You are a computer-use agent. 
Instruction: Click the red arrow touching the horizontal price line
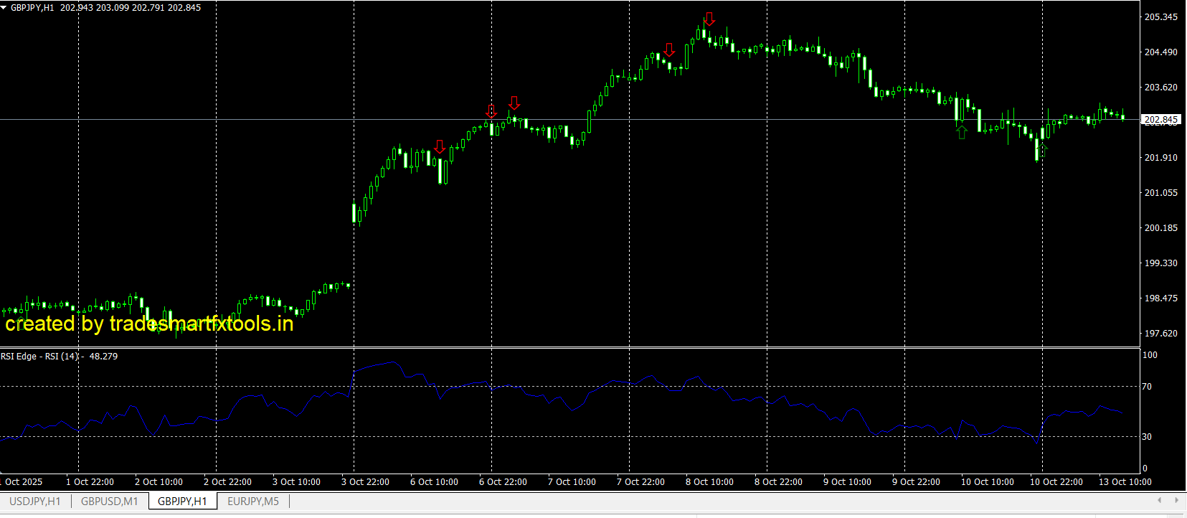491,111
